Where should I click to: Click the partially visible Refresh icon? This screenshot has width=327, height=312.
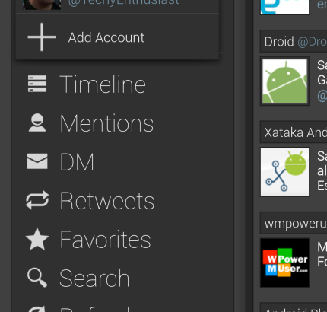[x=37, y=309]
